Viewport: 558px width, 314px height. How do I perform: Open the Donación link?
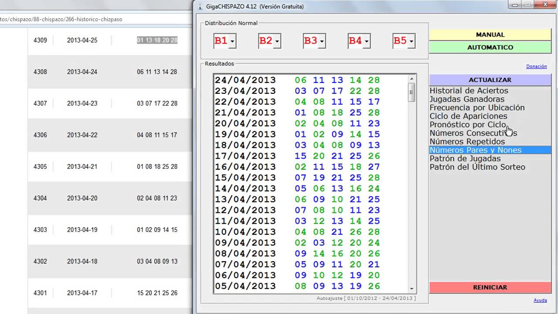[536, 66]
